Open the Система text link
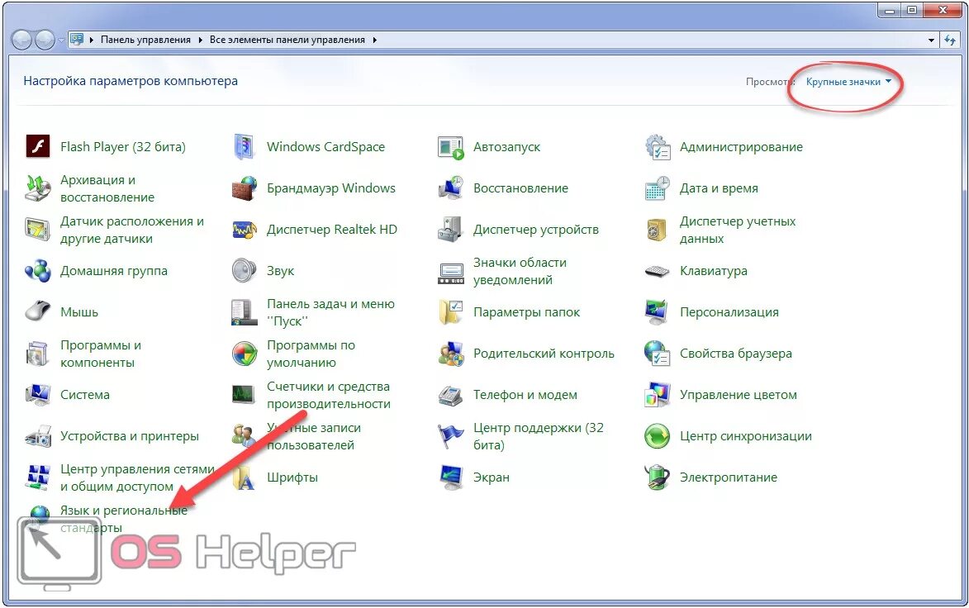969x608 pixels. click(x=84, y=395)
